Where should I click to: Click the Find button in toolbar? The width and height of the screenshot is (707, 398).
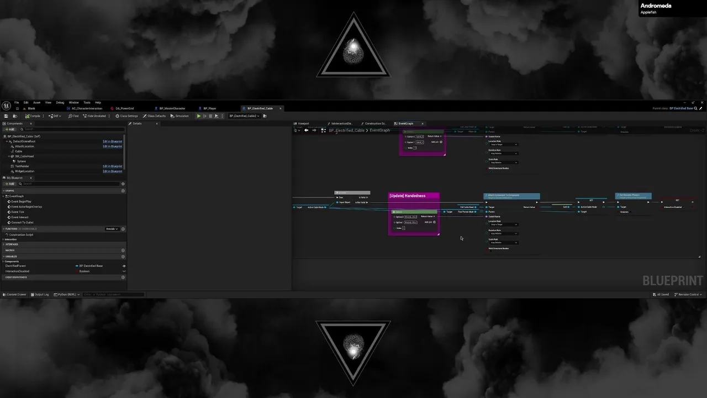73,116
